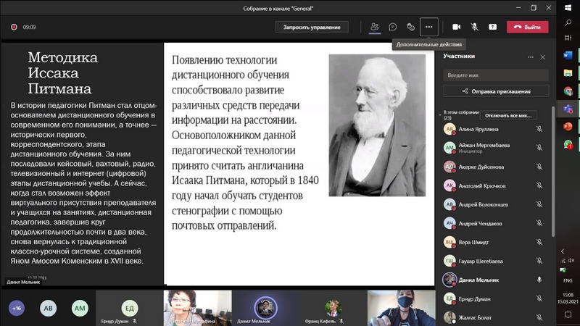Click muted mic icon beside Андрей Чендаков
This screenshot has width=580, height=326.
coord(539,223)
